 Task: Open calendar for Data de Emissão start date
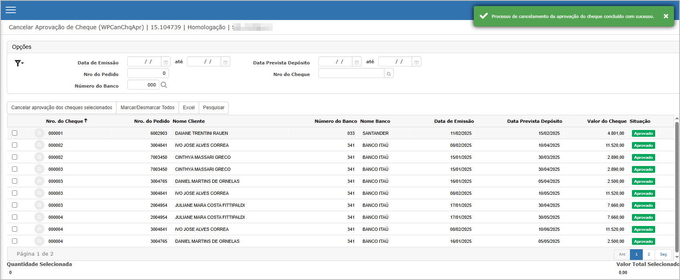pos(165,62)
